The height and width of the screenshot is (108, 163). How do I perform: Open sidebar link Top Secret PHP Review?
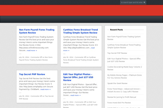point(117,53)
